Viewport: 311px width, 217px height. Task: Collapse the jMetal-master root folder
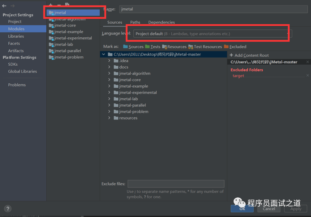104,54
